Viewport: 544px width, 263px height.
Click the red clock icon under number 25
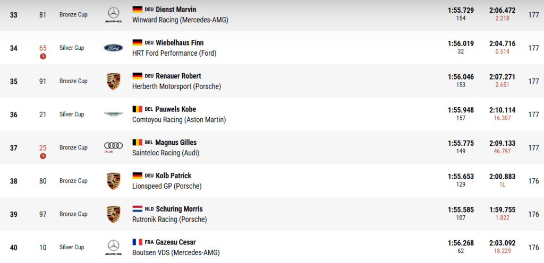tap(43, 156)
